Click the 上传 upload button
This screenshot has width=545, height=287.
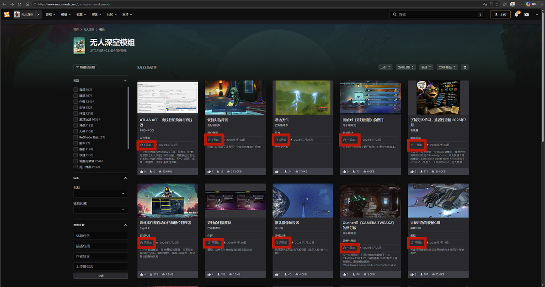(500, 14)
